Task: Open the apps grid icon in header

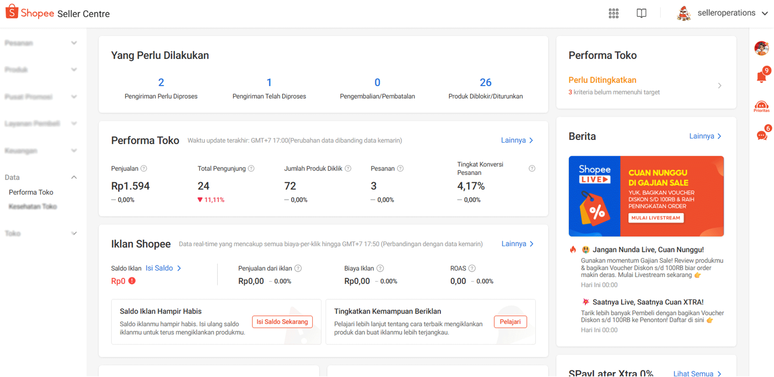Action: pyautogui.click(x=613, y=13)
